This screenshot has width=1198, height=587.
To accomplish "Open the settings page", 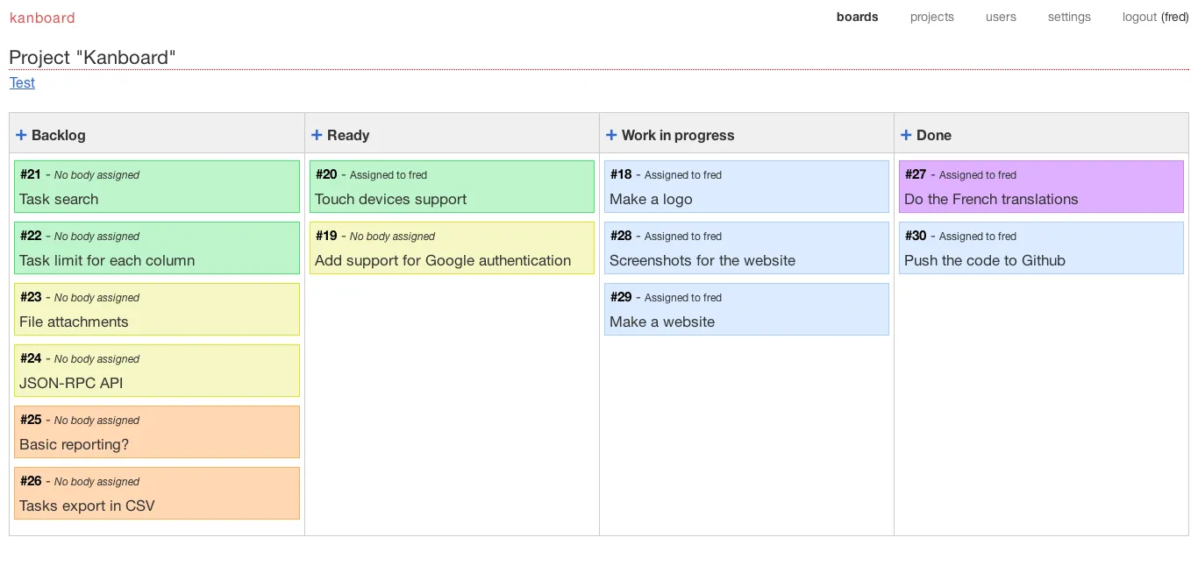I will point(1069,17).
